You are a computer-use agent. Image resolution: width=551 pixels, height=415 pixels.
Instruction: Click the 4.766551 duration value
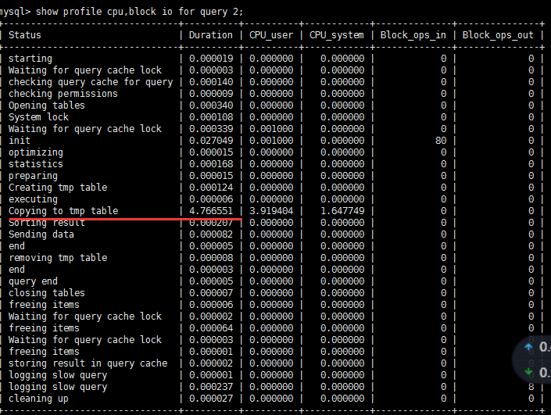211,211
